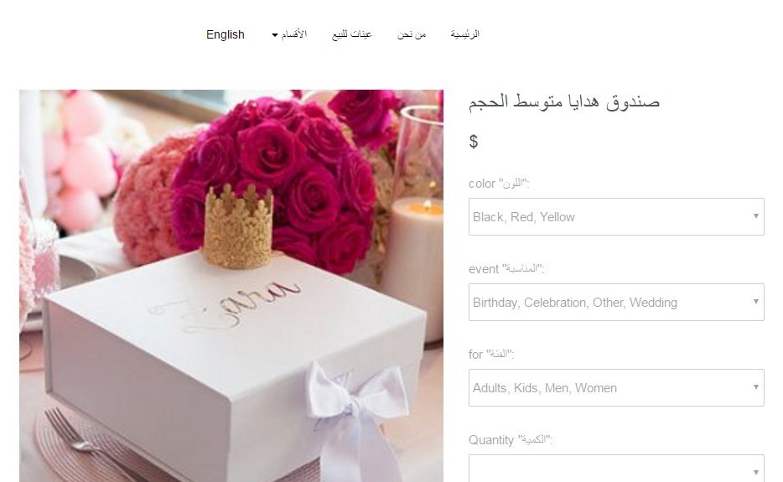The width and height of the screenshot is (783, 482).
Task: Click the arrow icon on the color select
Action: point(756,215)
